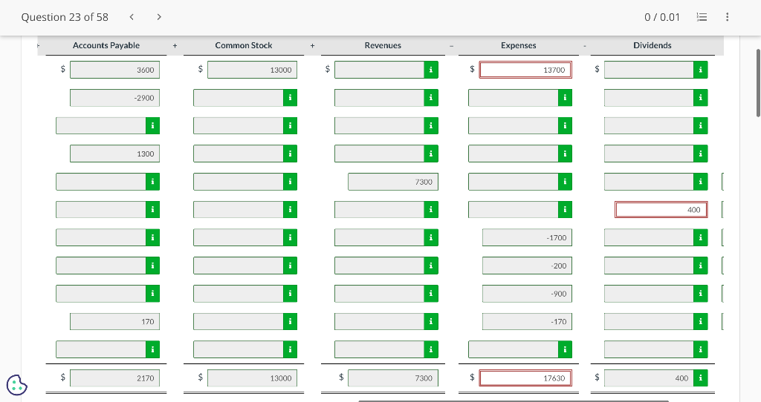Click Accounts Payable info icon in Dividends 400 entry row

pos(152,210)
